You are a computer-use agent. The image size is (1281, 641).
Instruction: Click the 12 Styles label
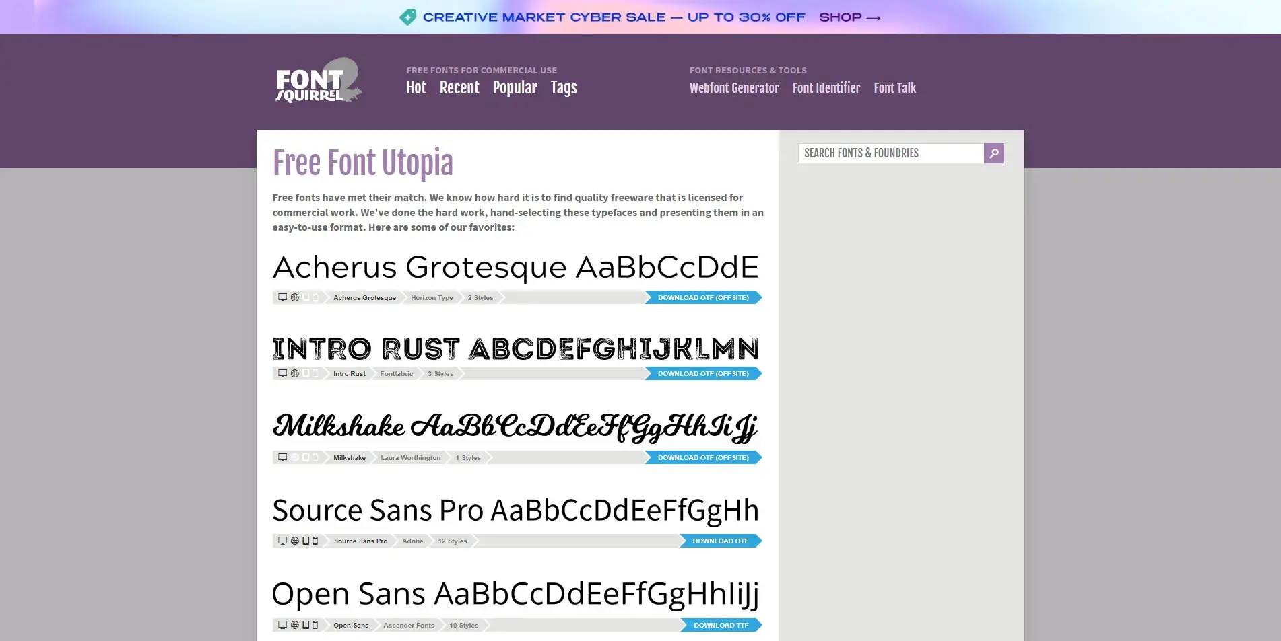(x=453, y=541)
